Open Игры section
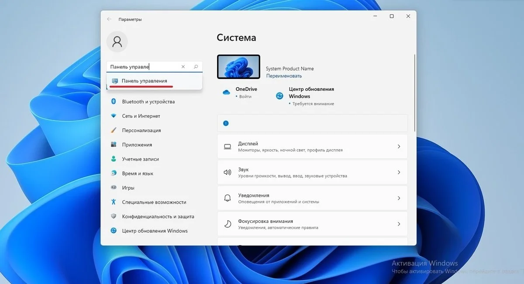The height and width of the screenshot is (284, 524). 128,188
